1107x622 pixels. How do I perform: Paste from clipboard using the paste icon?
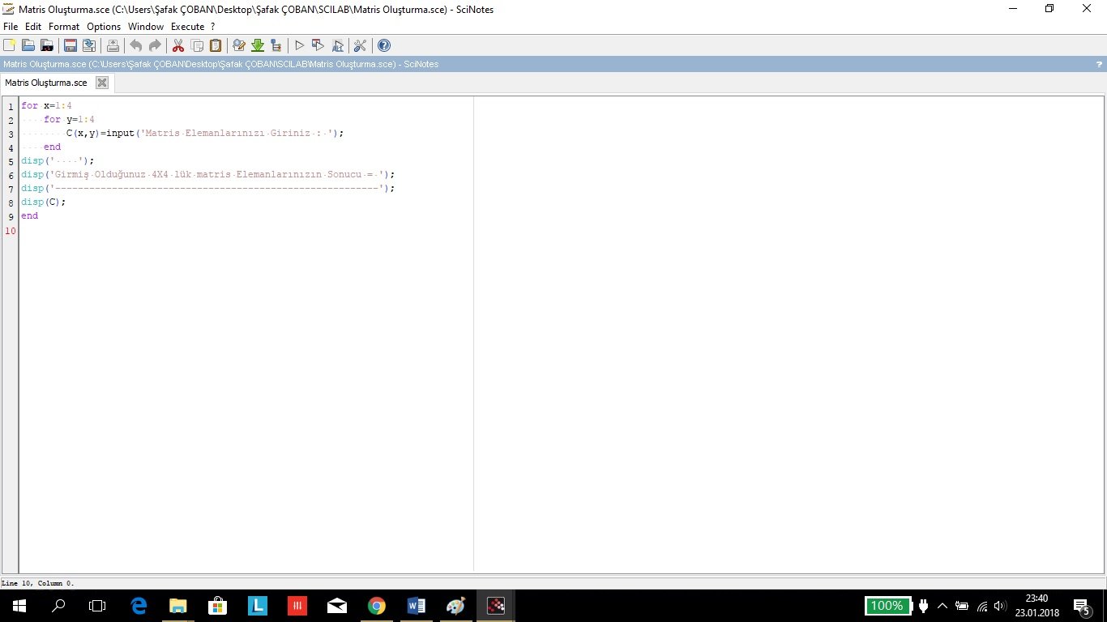click(x=216, y=45)
